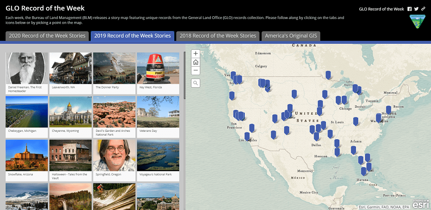The width and height of the screenshot is (431, 210).
Task: Select the Oregon coast map pin
Action: pyautogui.click(x=232, y=95)
